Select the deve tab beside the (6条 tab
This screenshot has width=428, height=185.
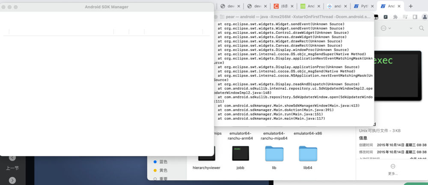257,6
